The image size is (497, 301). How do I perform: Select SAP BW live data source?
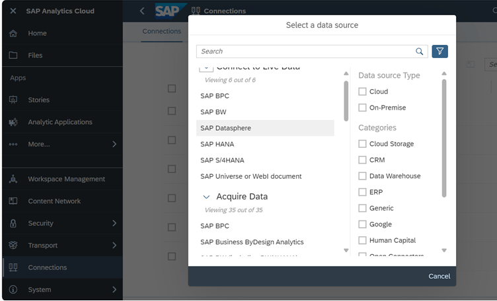coord(265,112)
